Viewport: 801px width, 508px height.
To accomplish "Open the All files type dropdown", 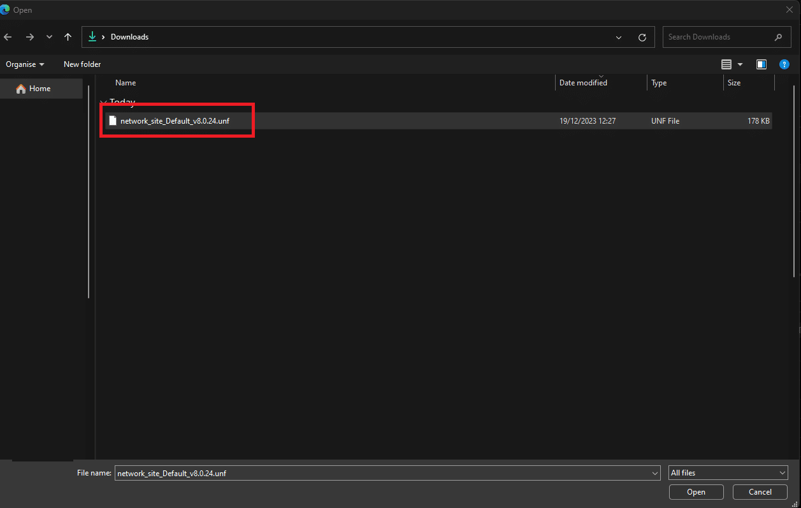I will 728,473.
